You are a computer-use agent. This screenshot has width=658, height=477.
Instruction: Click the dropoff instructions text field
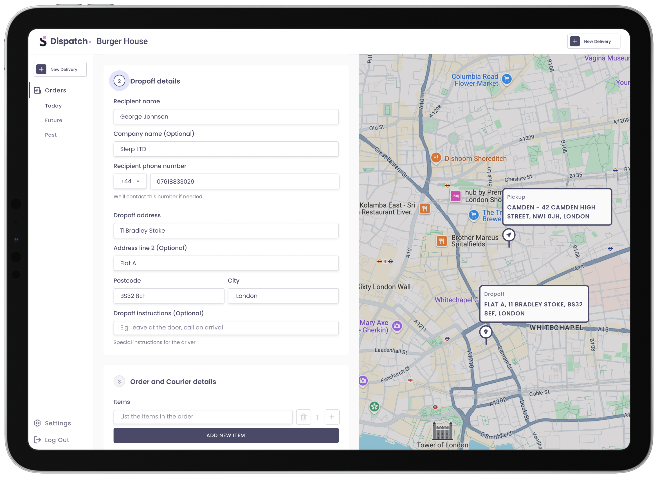click(226, 328)
